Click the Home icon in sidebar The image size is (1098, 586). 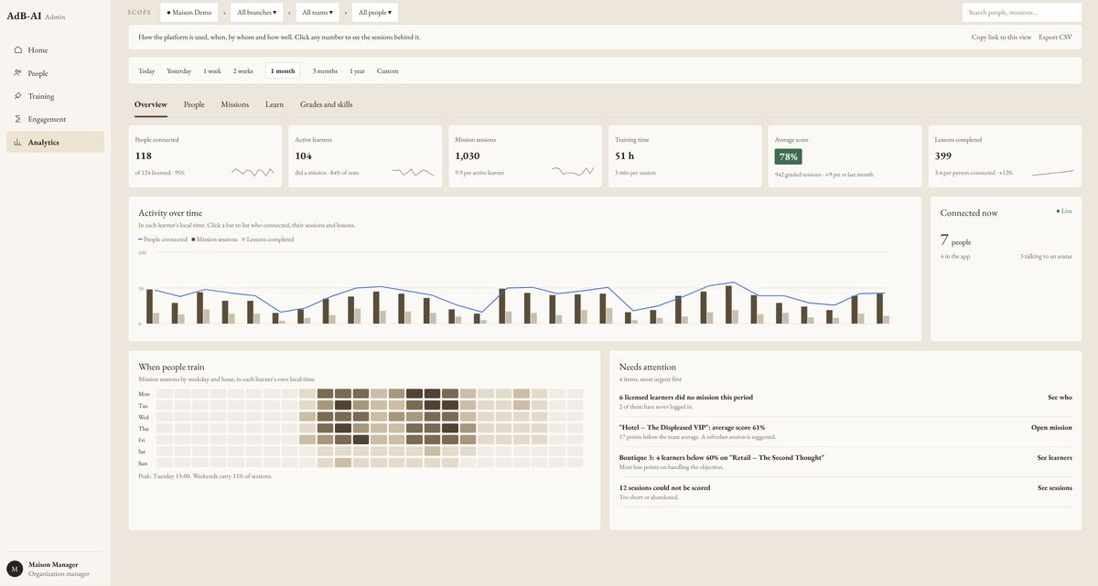18,50
